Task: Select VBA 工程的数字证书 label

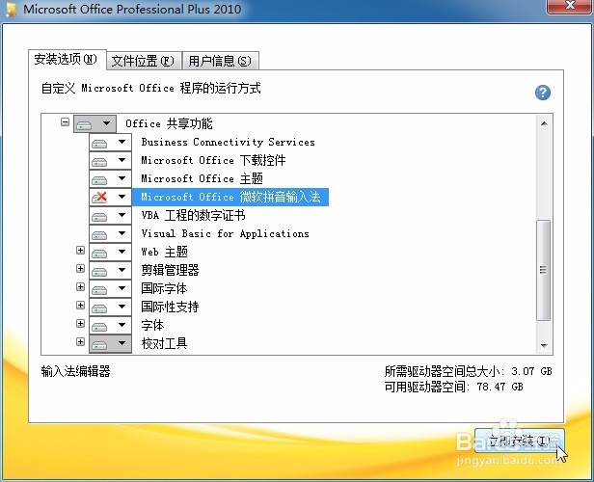Action: (193, 215)
